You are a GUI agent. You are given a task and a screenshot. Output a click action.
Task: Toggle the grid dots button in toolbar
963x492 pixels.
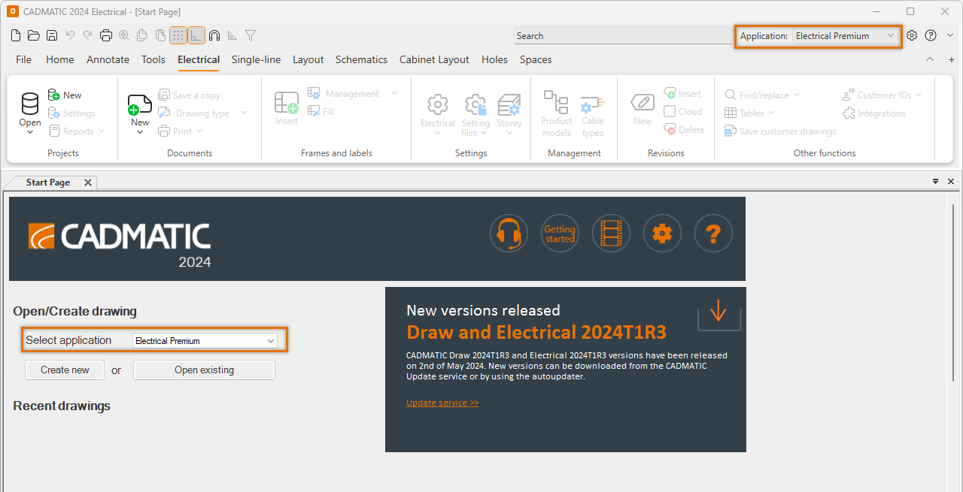[178, 35]
